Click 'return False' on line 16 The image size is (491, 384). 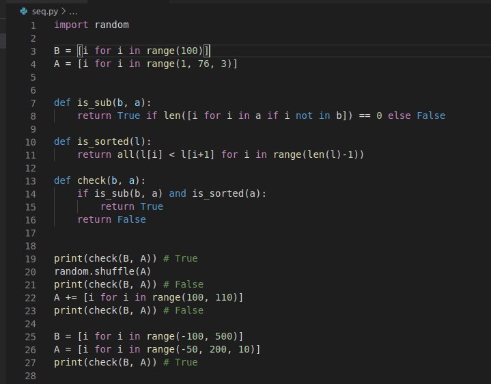111,220
